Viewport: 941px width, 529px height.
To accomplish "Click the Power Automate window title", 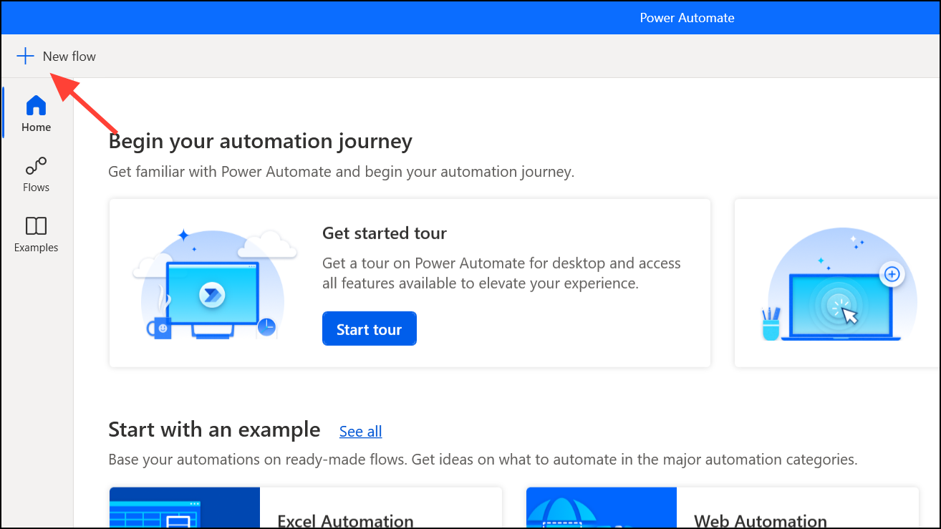I will pyautogui.click(x=687, y=18).
